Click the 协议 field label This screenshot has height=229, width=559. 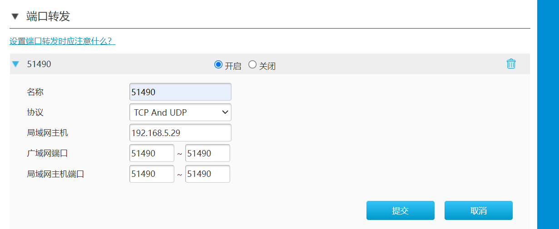point(35,112)
